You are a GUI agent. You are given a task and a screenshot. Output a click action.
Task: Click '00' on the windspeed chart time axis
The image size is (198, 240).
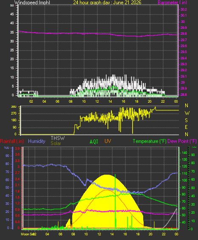pos(176,101)
